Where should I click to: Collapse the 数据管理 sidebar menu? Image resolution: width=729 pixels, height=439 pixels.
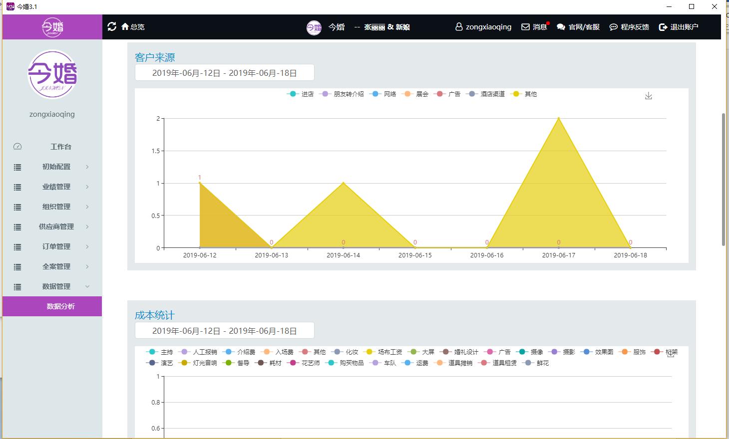56,286
